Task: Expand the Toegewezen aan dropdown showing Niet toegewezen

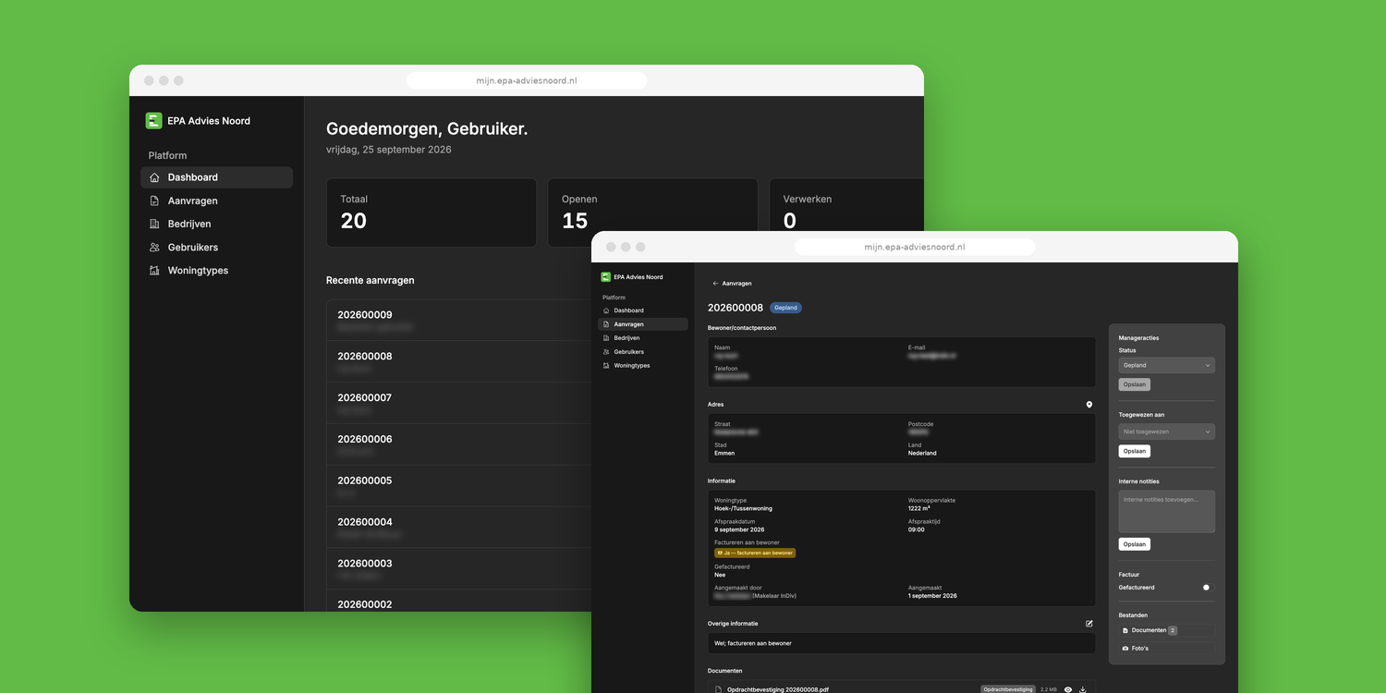Action: [x=1166, y=432]
